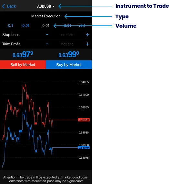Viewport: 169px width, 184px height.
Task: Click Buy by Market
Action: pyautogui.click(x=69, y=65)
